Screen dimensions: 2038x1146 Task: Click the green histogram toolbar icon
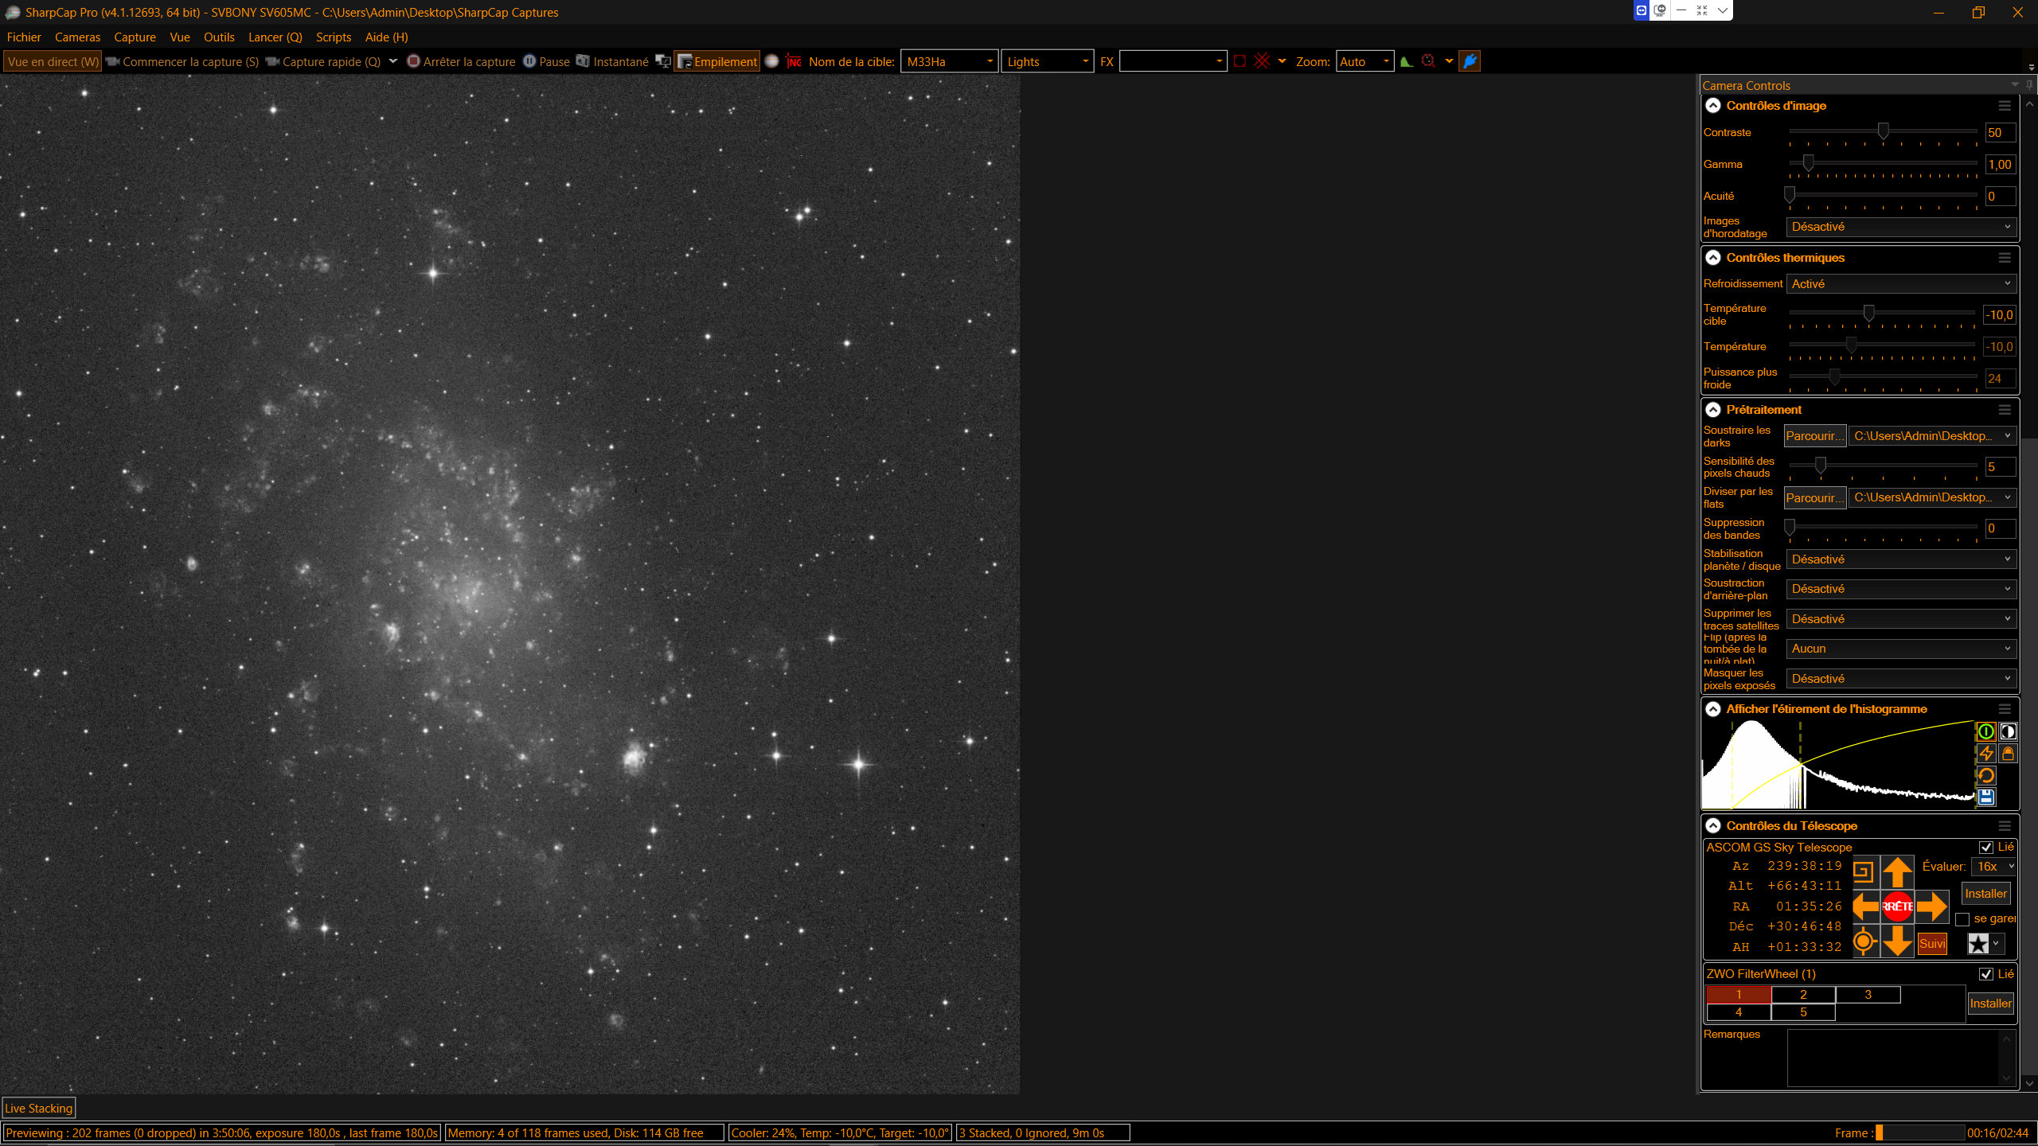click(x=1407, y=61)
